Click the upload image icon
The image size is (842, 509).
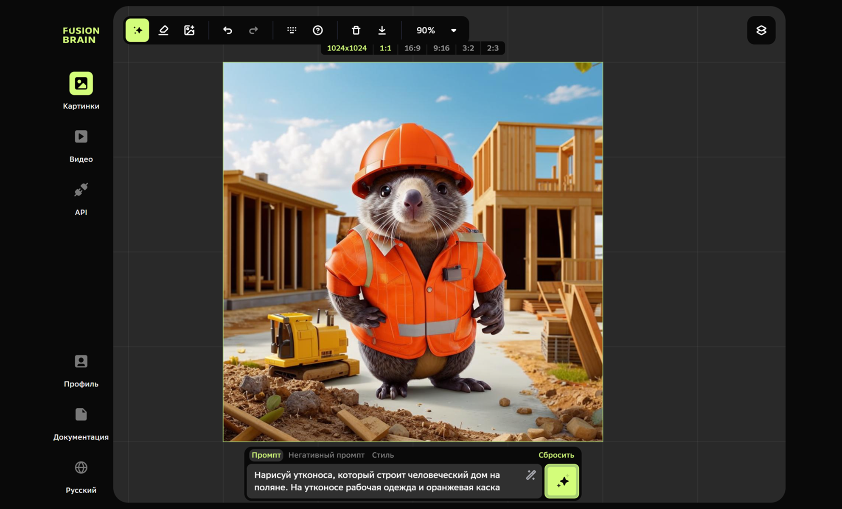click(189, 30)
